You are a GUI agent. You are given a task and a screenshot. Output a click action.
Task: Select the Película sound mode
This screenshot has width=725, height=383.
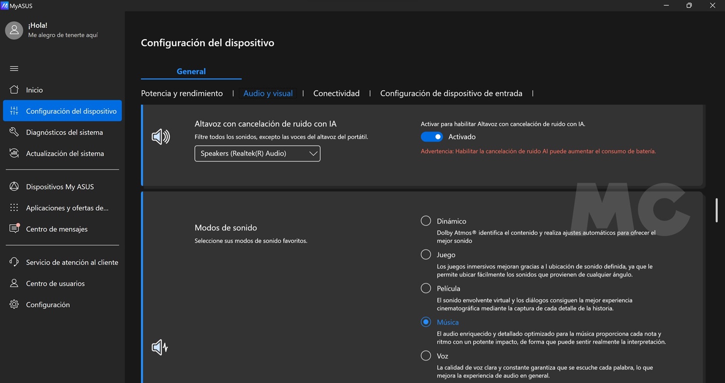(x=426, y=289)
